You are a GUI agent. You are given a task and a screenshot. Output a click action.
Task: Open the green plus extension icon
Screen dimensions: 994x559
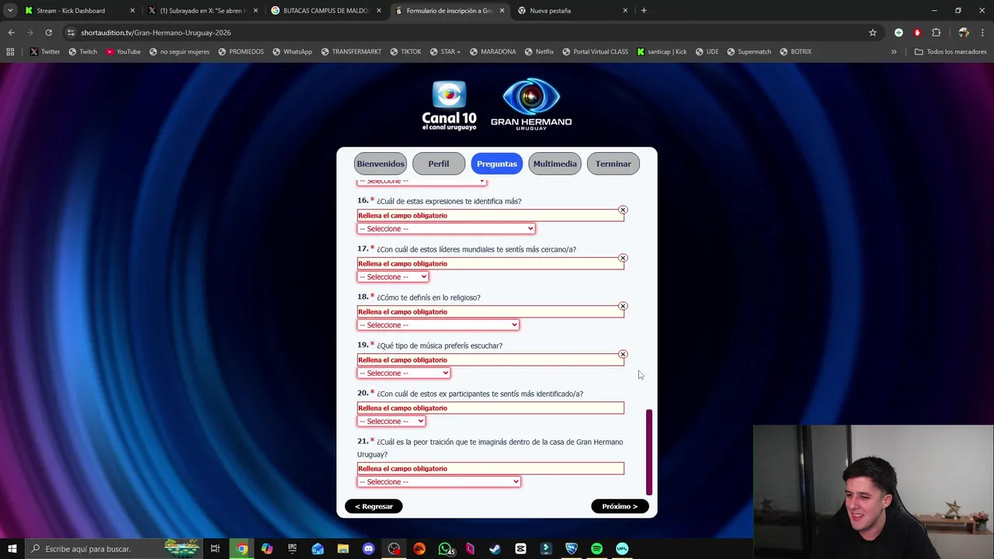tap(898, 33)
